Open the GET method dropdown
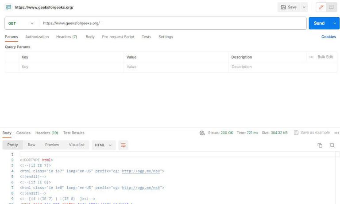Screen dimensions: 340x204 pos(21,23)
